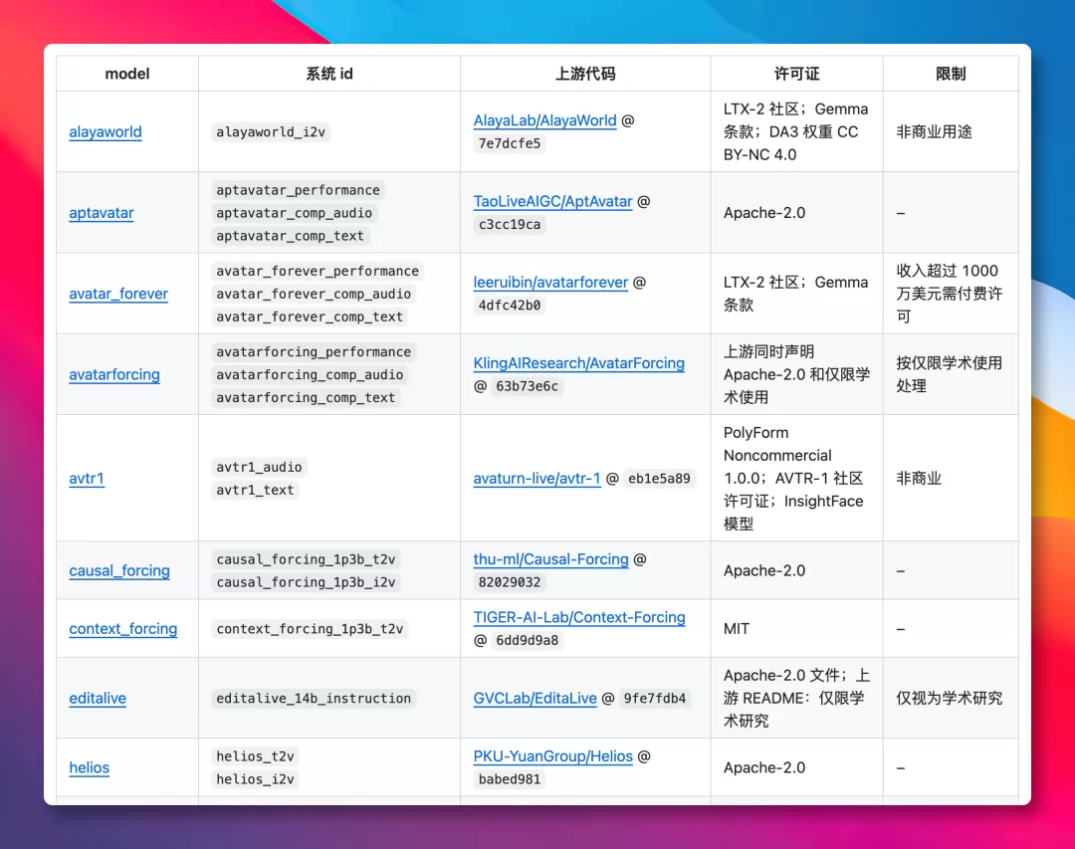Open AlayaLab/AlayaWorld upstream repository link

[545, 120]
